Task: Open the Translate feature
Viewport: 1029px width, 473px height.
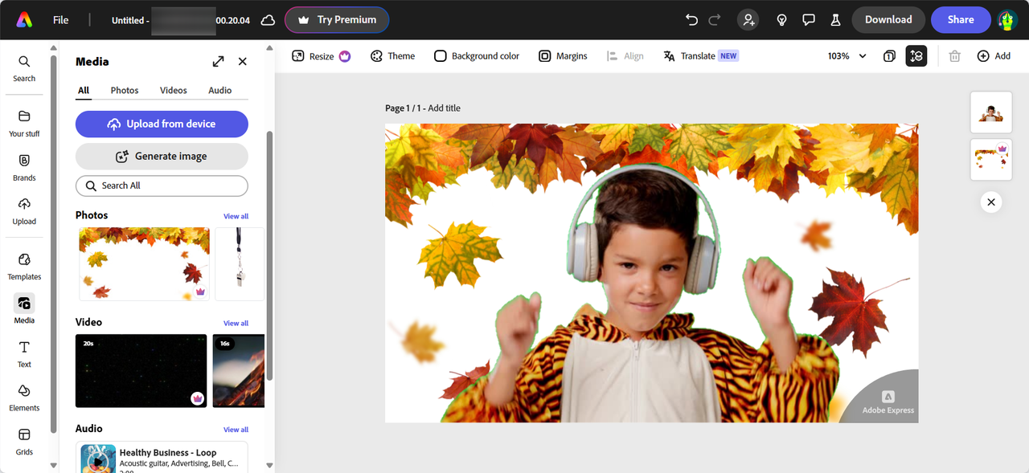Action: pos(700,56)
